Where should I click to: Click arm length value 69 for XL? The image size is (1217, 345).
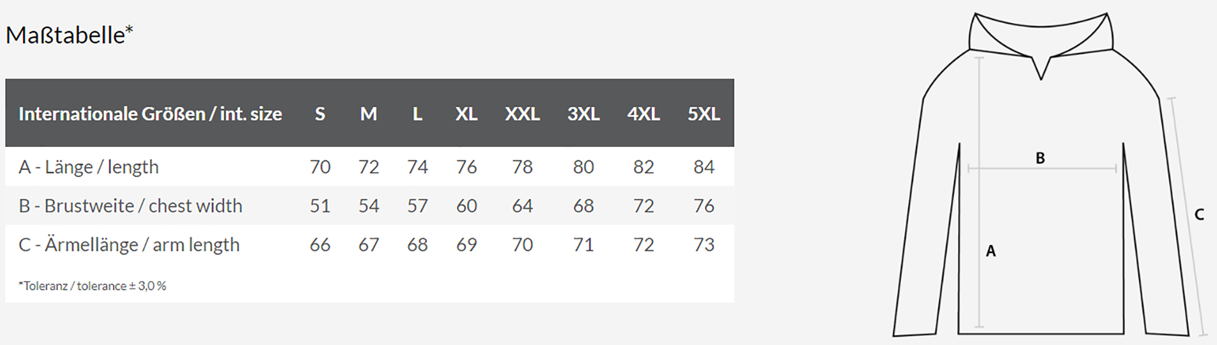click(x=466, y=245)
